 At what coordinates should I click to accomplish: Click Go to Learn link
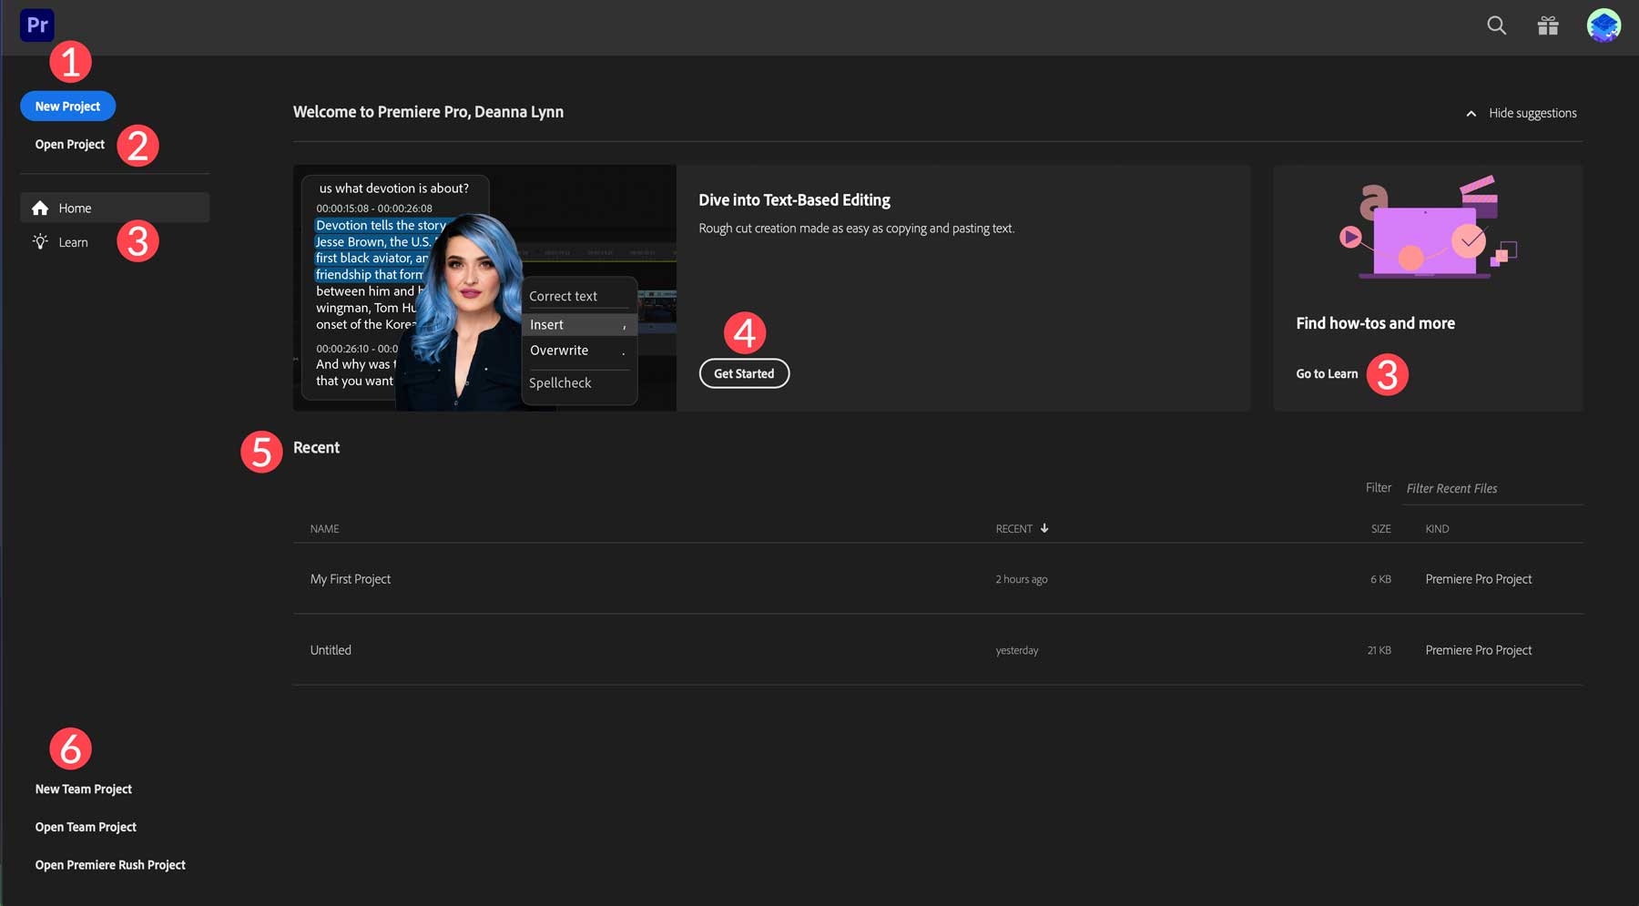pyautogui.click(x=1327, y=373)
